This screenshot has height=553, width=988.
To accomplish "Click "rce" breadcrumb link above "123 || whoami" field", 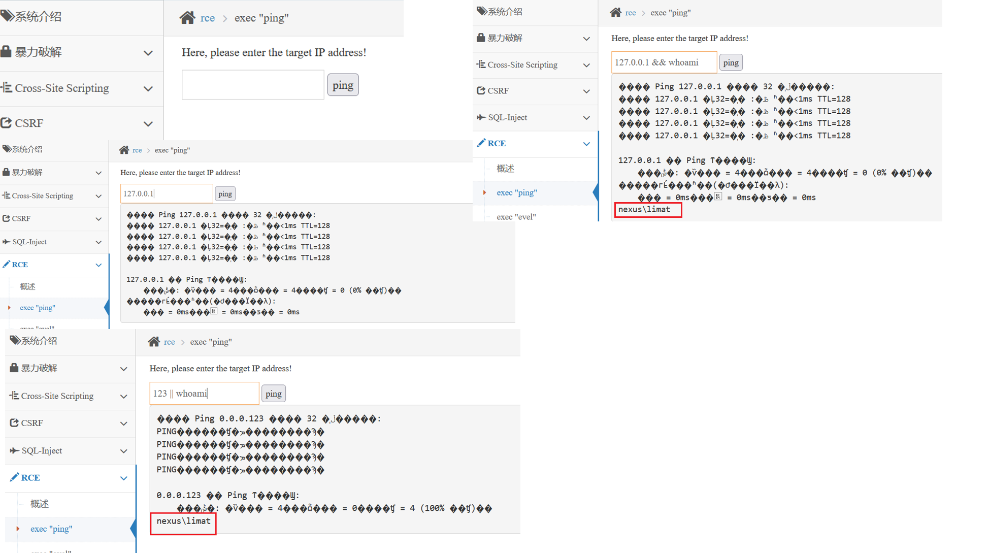I will tap(169, 342).
